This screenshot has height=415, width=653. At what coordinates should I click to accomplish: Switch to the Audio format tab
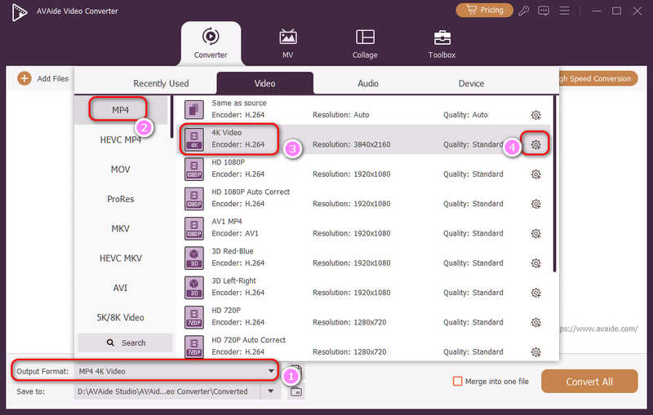click(x=368, y=84)
